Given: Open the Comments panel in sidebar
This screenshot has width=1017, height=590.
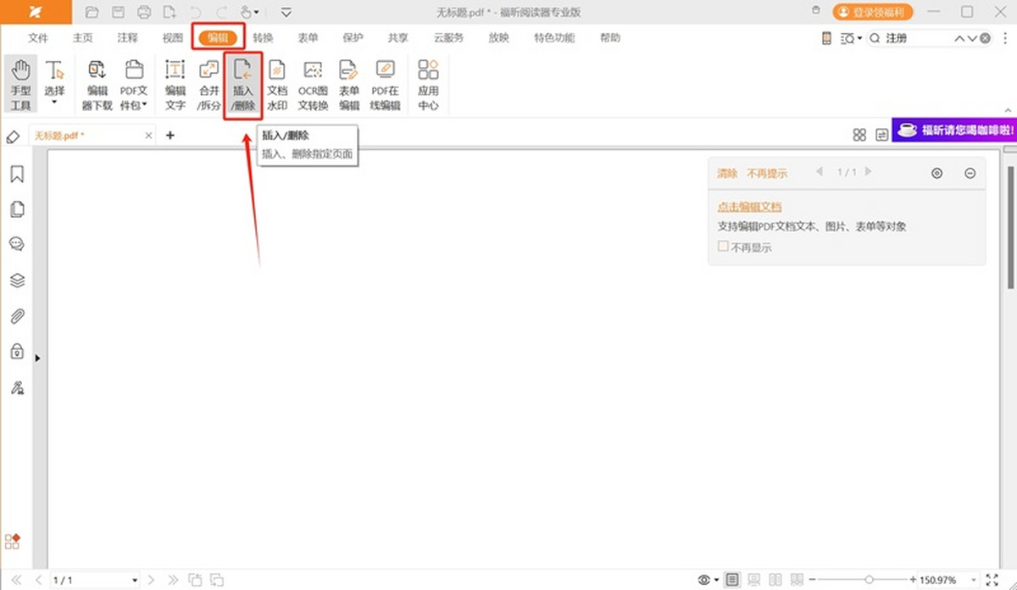Looking at the screenshot, I should [x=17, y=244].
